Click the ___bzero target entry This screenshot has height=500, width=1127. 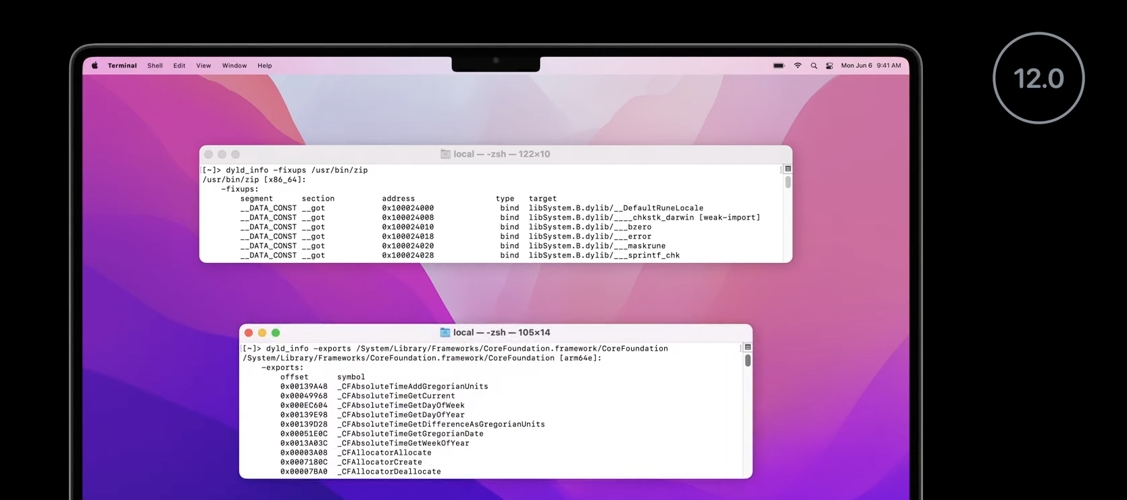pyautogui.click(x=590, y=227)
